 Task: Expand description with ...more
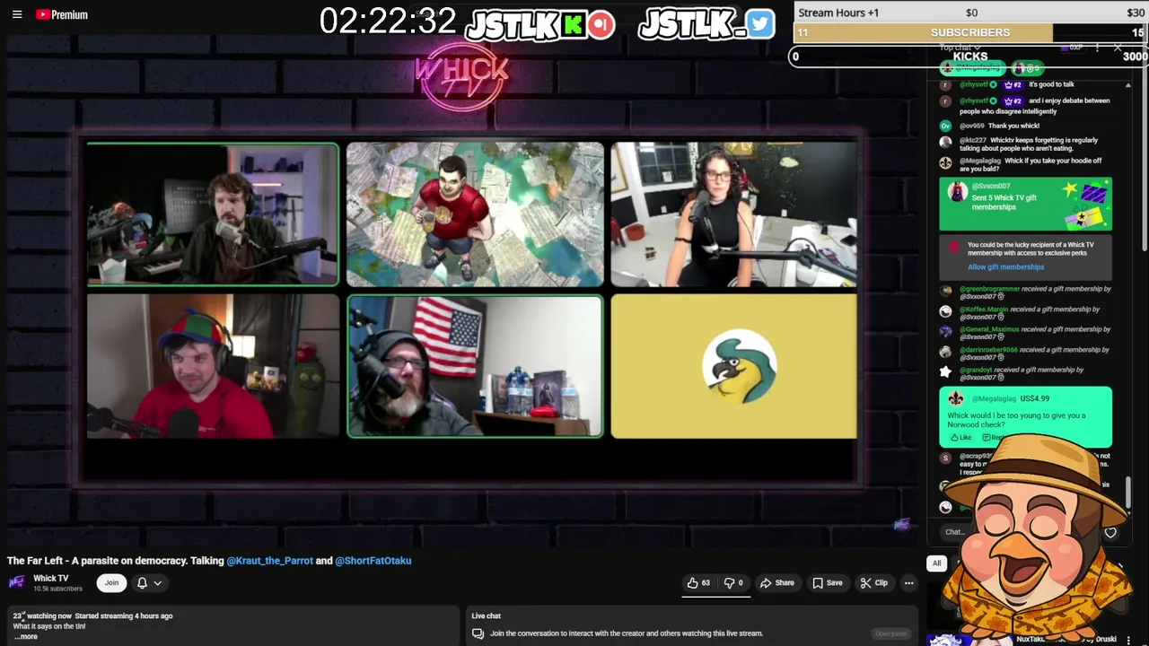[x=25, y=637]
